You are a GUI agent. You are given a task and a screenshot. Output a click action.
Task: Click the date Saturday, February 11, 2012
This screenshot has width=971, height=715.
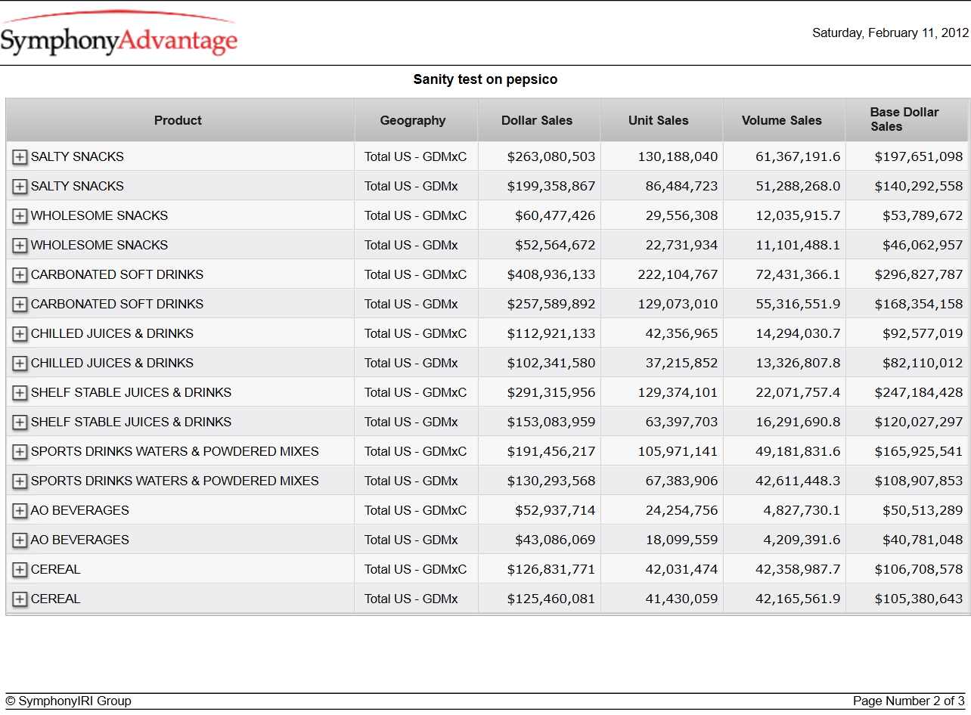point(891,33)
